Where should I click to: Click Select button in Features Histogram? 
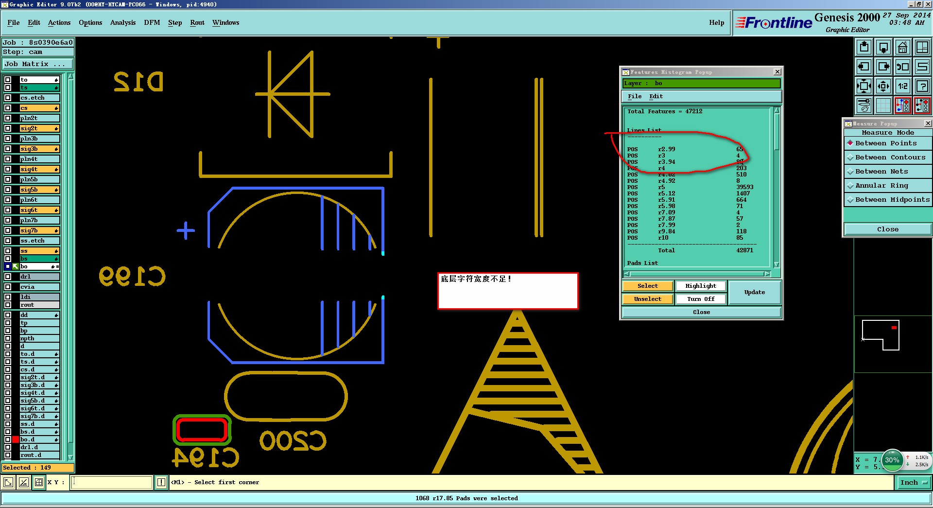pyautogui.click(x=648, y=286)
